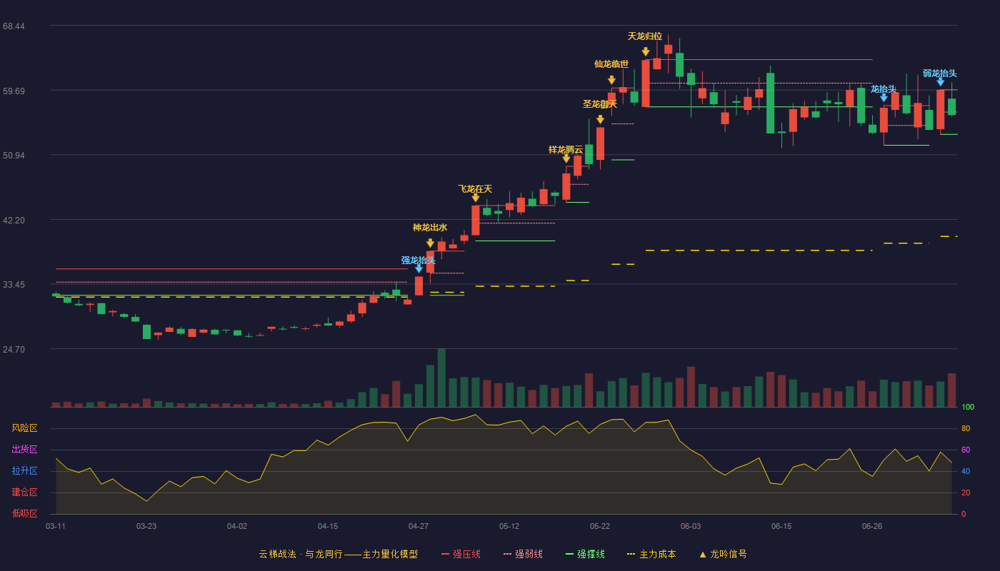Screen dimensions: 1000x571
Task: Click the 仙龙临世 signal arrow
Action: point(611,80)
